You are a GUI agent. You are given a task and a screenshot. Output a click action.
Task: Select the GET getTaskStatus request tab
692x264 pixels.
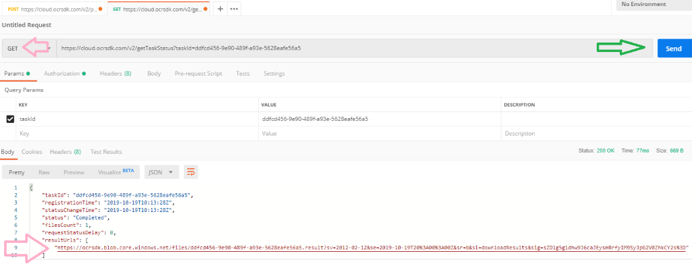coord(158,9)
